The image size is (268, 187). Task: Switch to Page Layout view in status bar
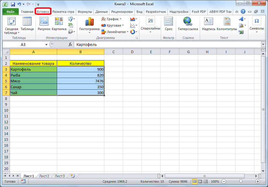(x=200, y=181)
